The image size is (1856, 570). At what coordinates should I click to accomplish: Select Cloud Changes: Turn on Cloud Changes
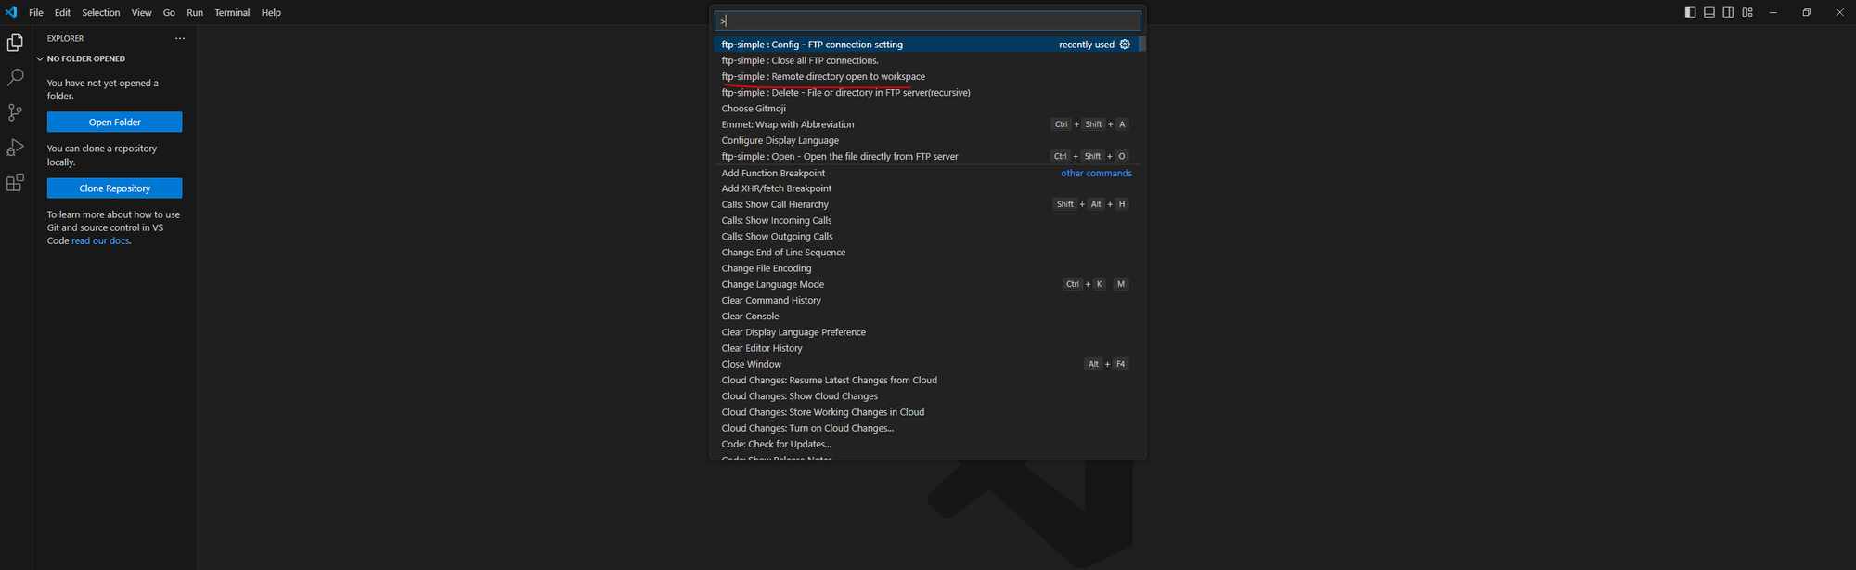pyautogui.click(x=926, y=428)
